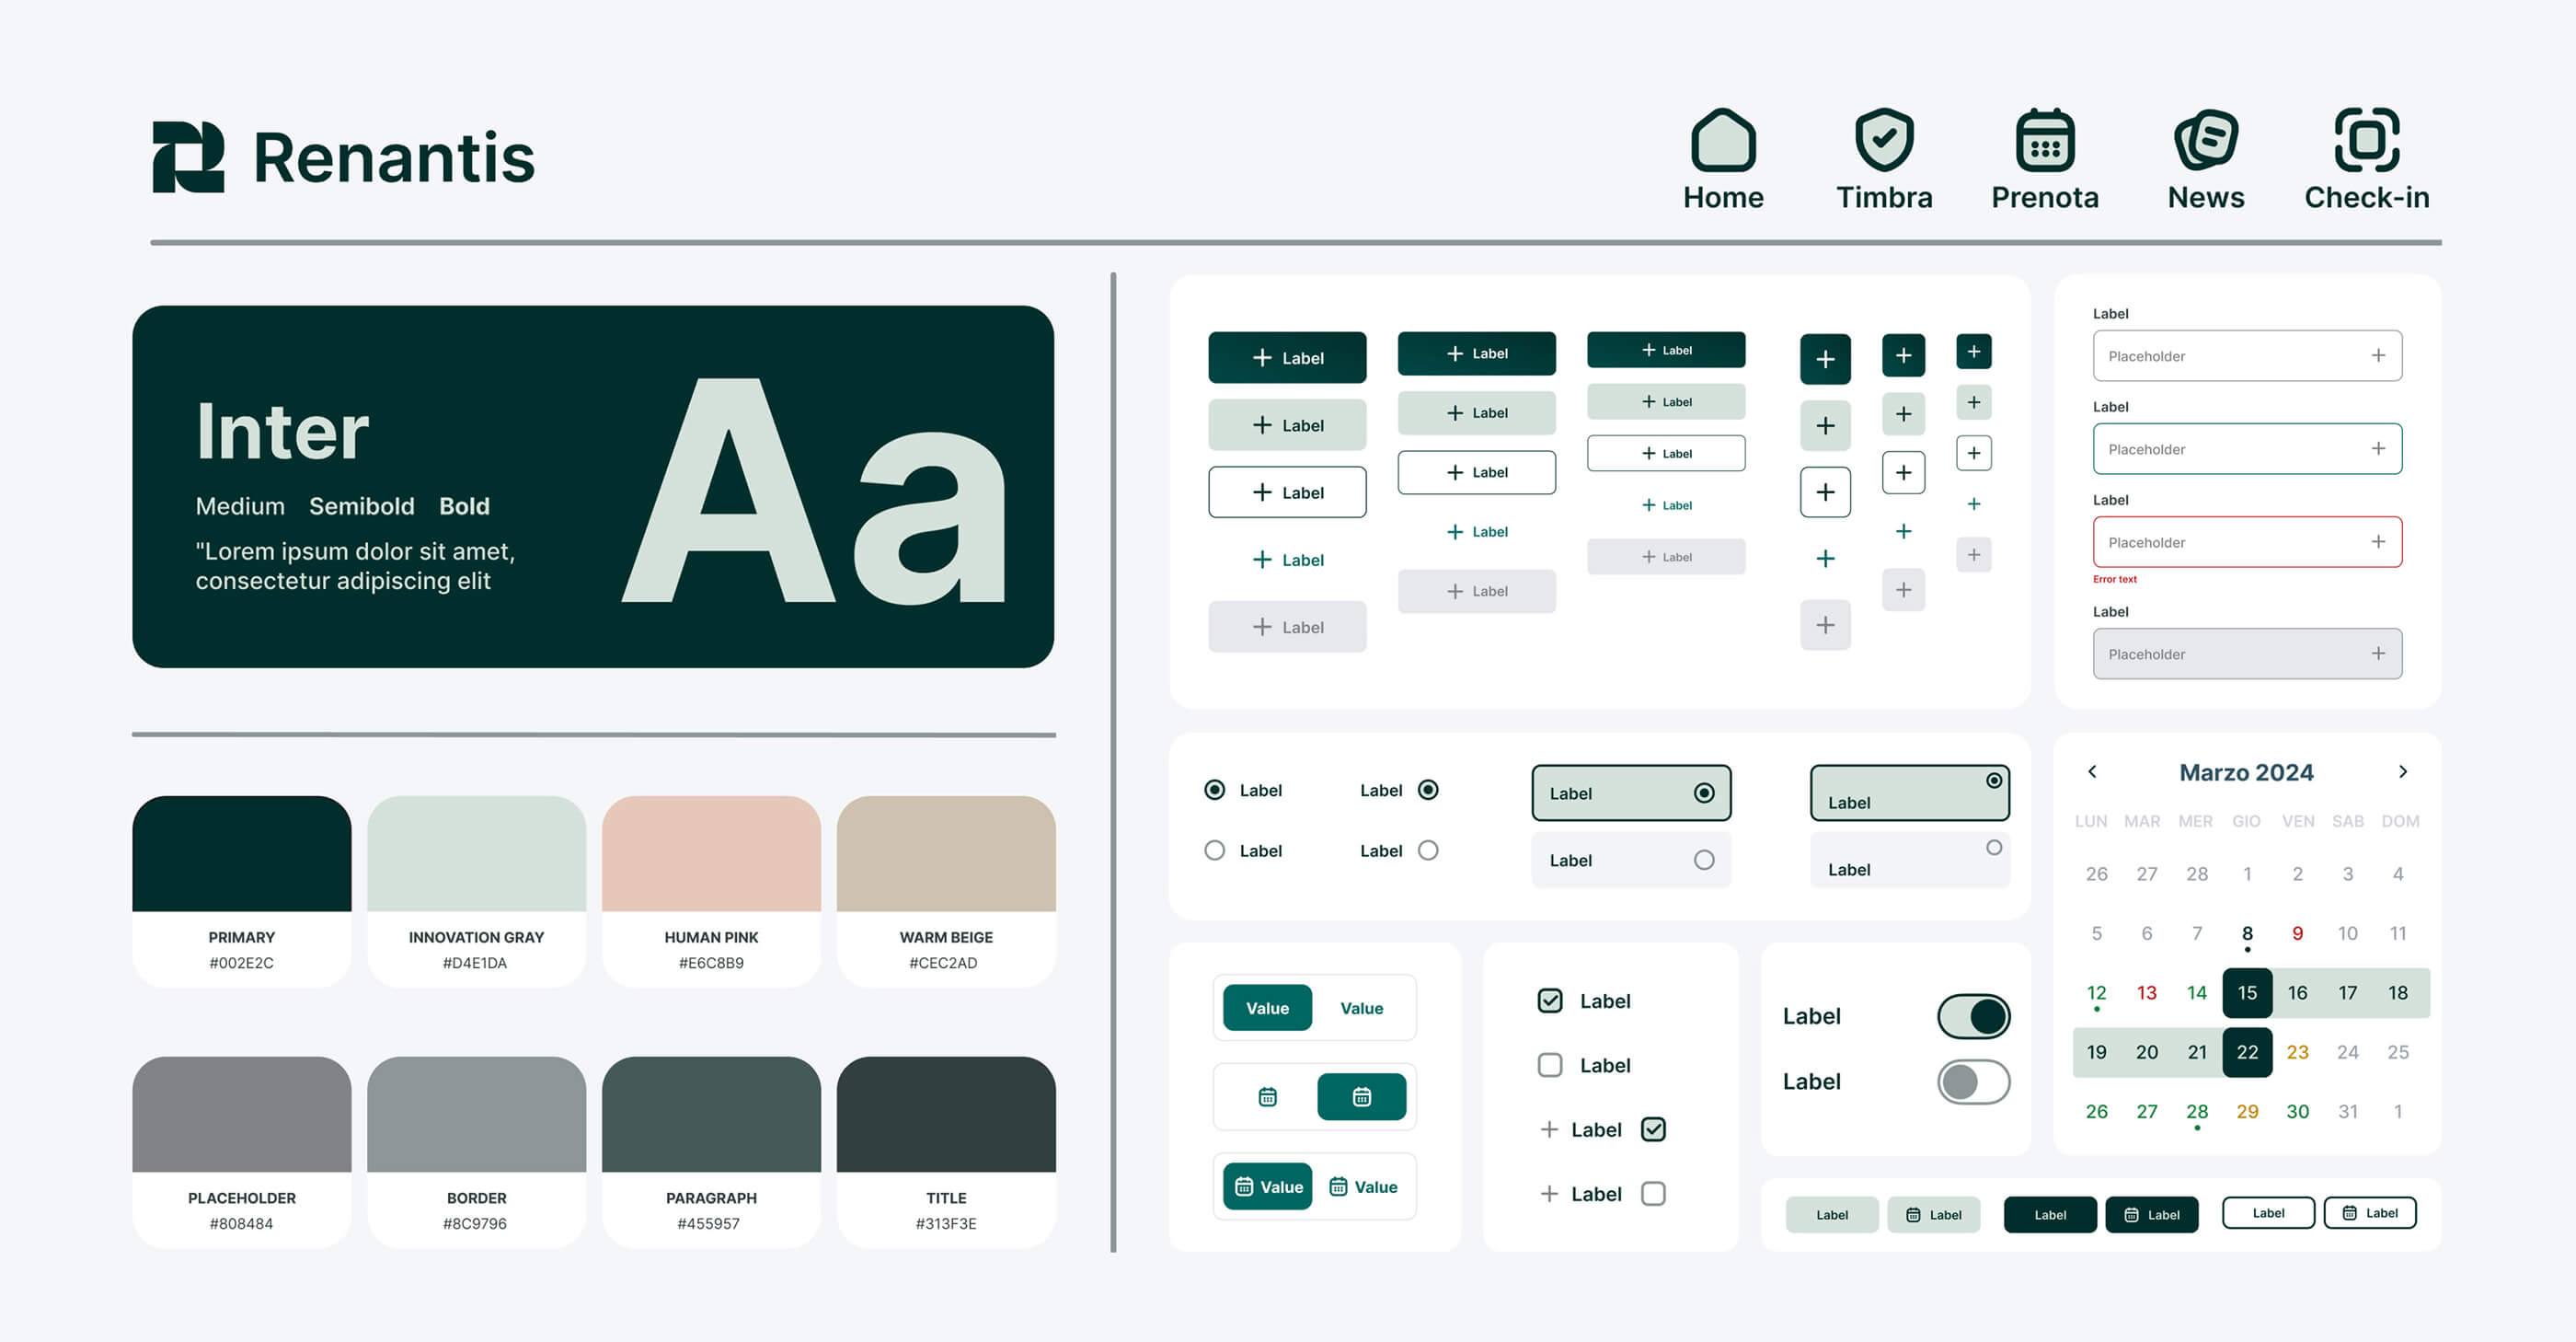Select the unselected radio right of Label
The width and height of the screenshot is (2576, 1342).
(x=1428, y=850)
